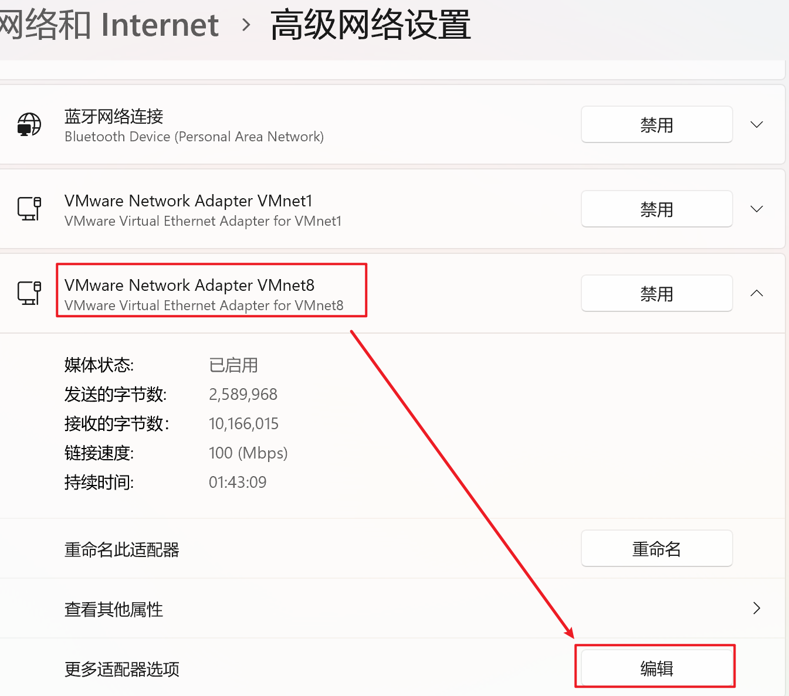789x696 pixels.
Task: Disable VMware Network Adapter VMnet1
Action: (x=656, y=209)
